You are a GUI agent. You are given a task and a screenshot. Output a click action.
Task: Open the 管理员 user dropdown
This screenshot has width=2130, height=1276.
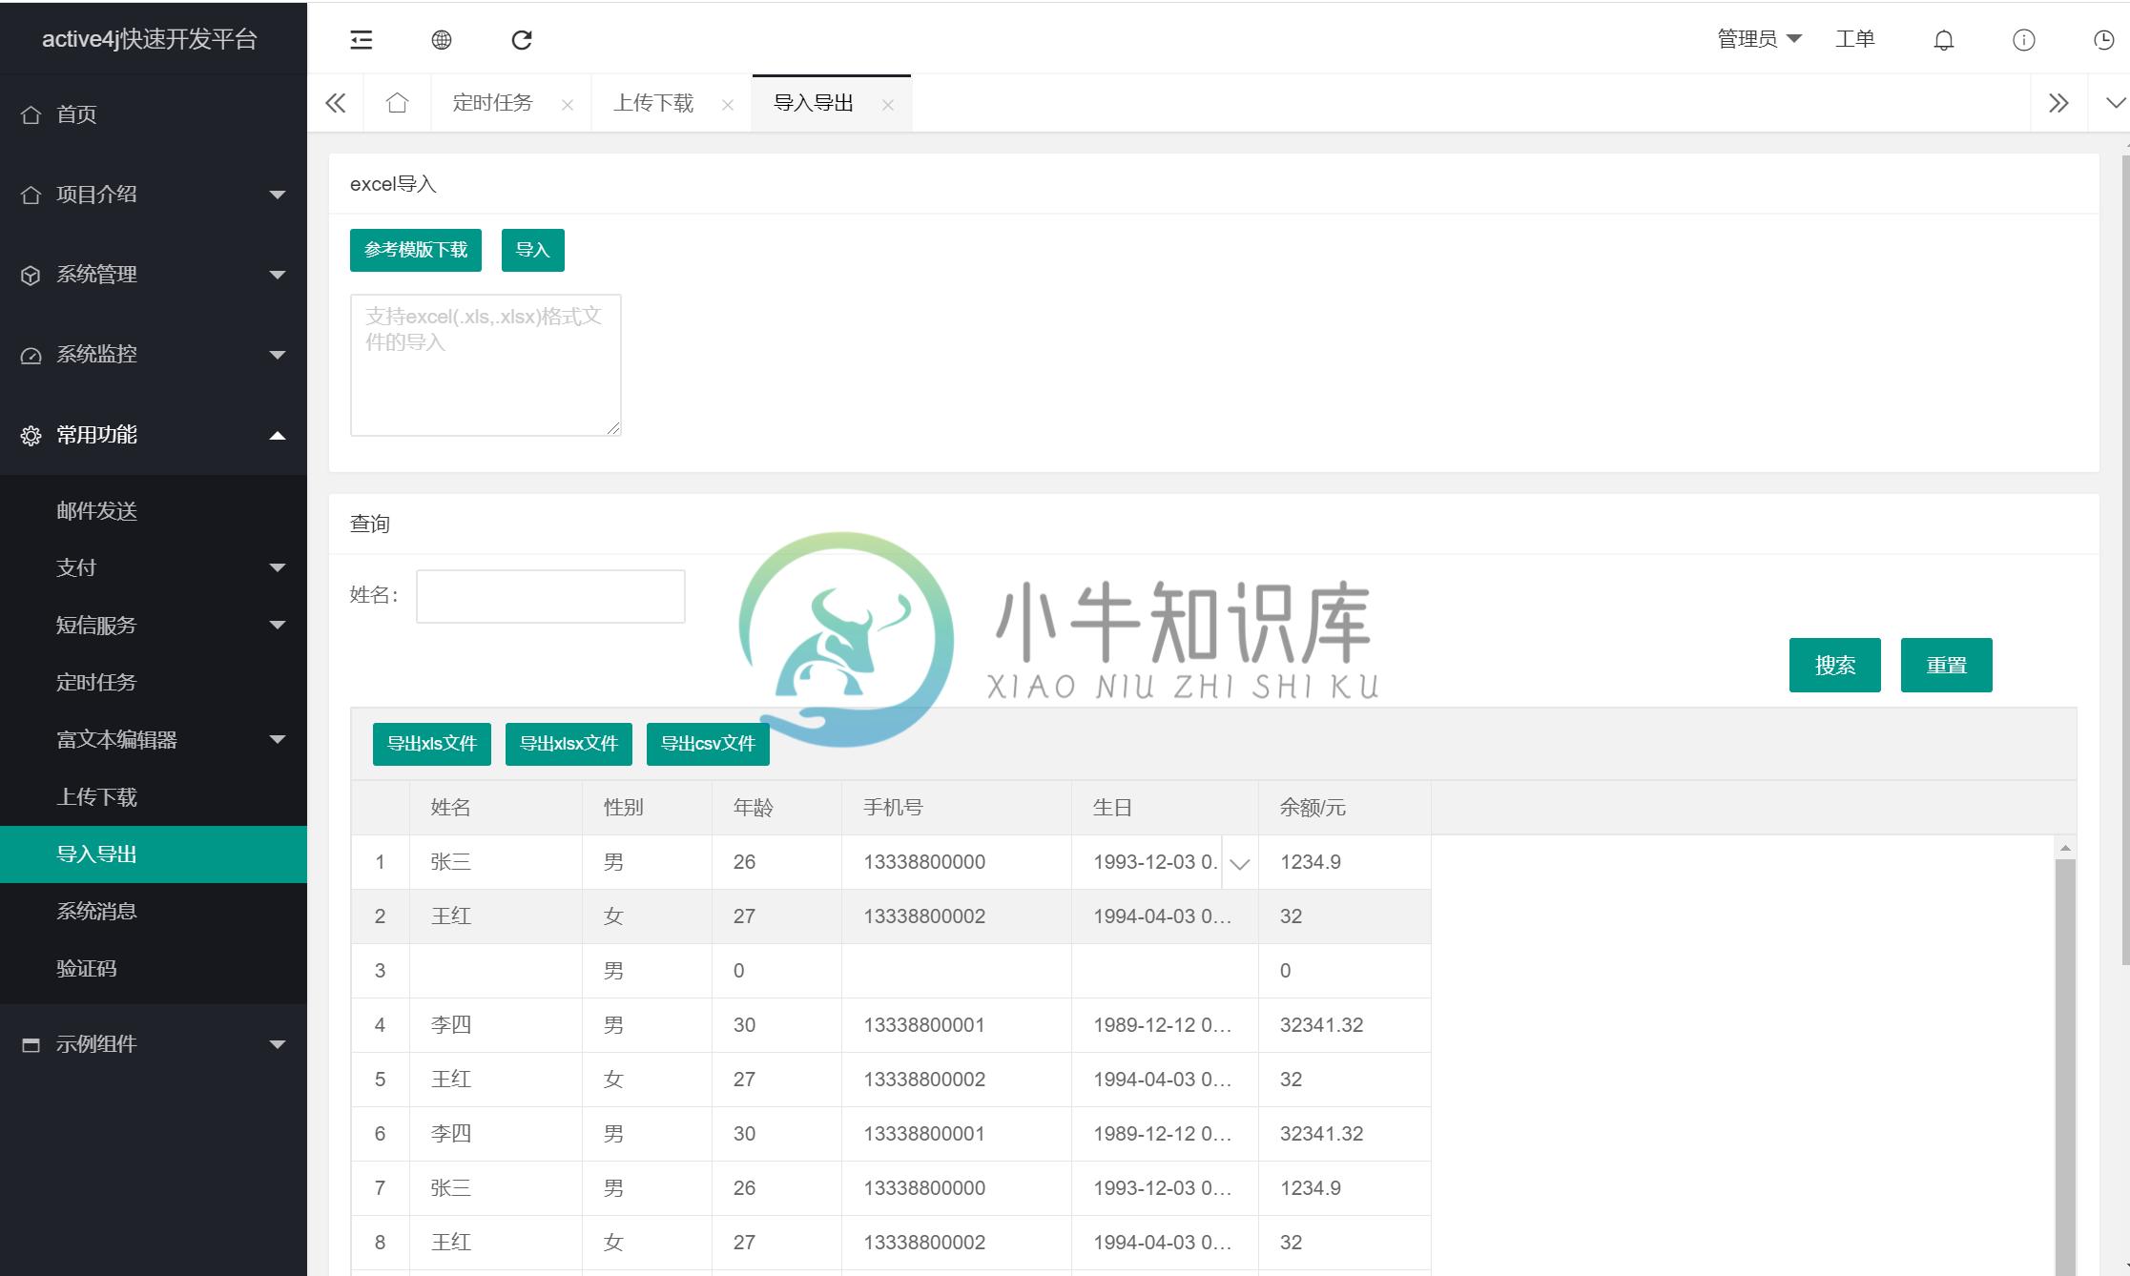coord(1759,39)
